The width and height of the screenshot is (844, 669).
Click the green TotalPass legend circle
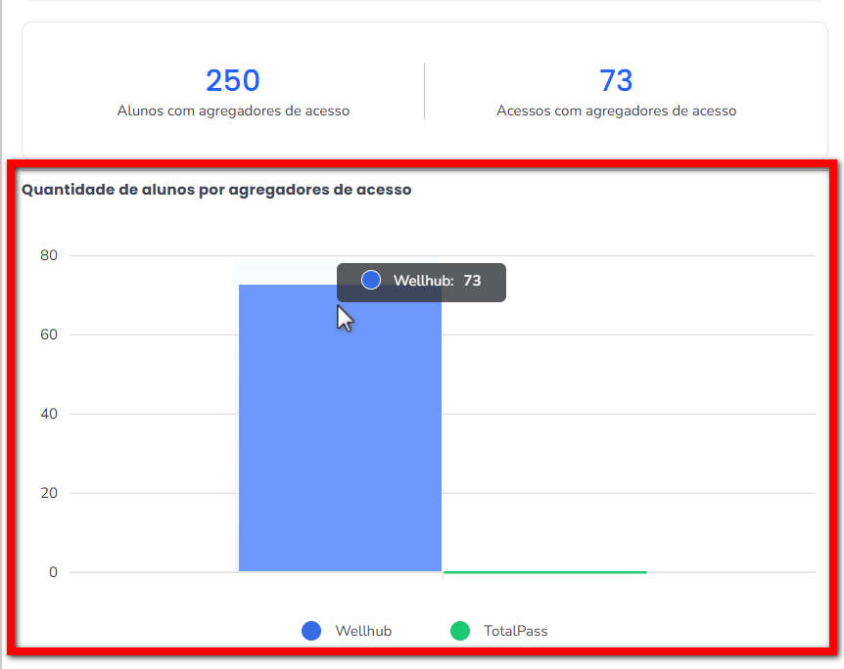[x=460, y=631]
